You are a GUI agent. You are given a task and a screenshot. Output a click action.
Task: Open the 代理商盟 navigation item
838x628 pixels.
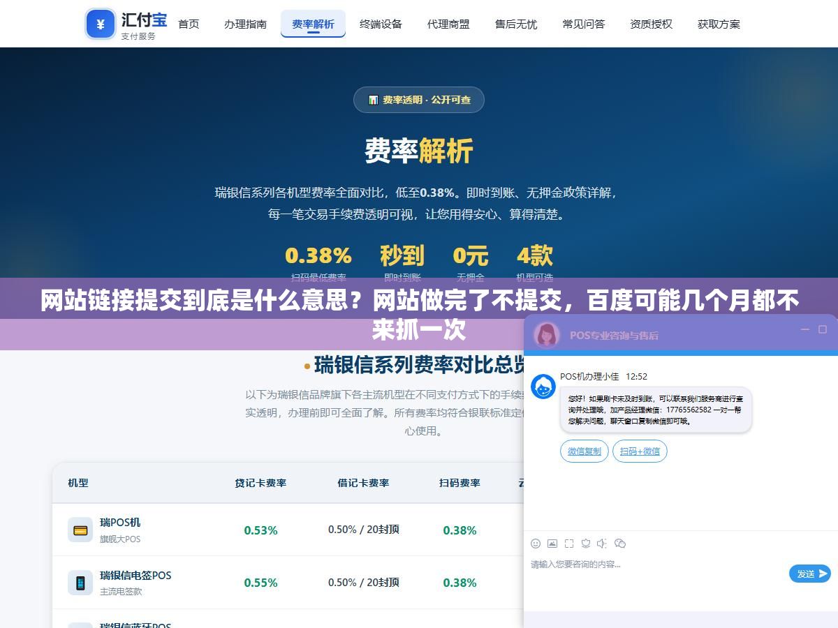tap(448, 24)
